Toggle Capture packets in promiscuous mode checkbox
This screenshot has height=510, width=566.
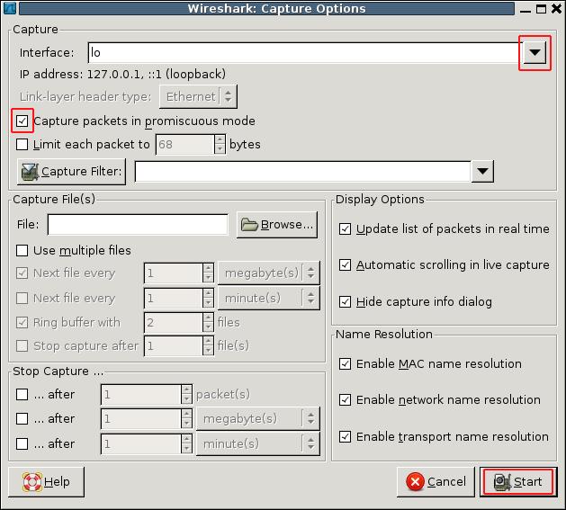[x=22, y=121]
